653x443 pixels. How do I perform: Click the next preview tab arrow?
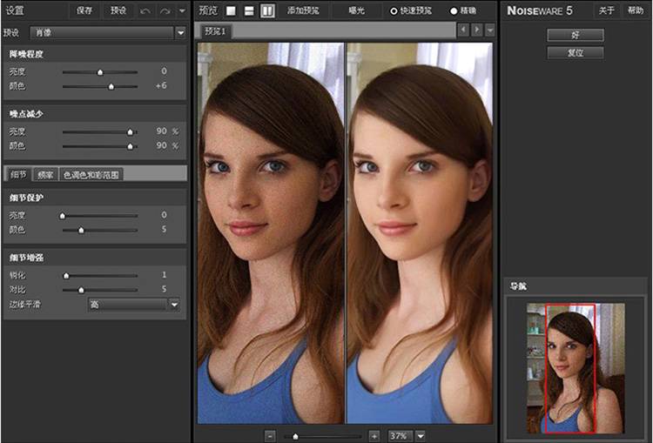pos(477,30)
